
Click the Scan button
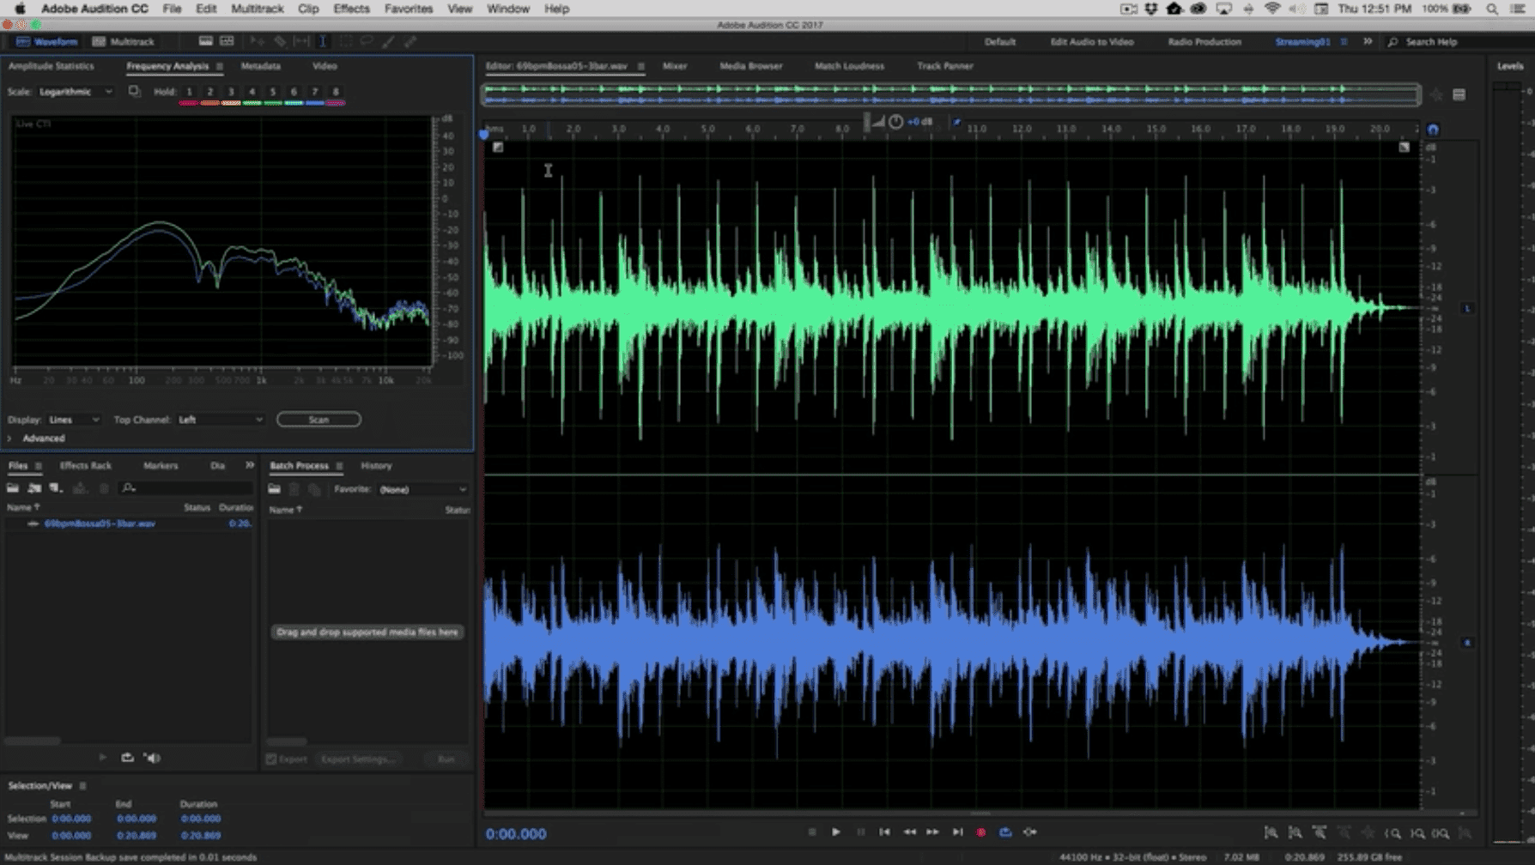[319, 420]
